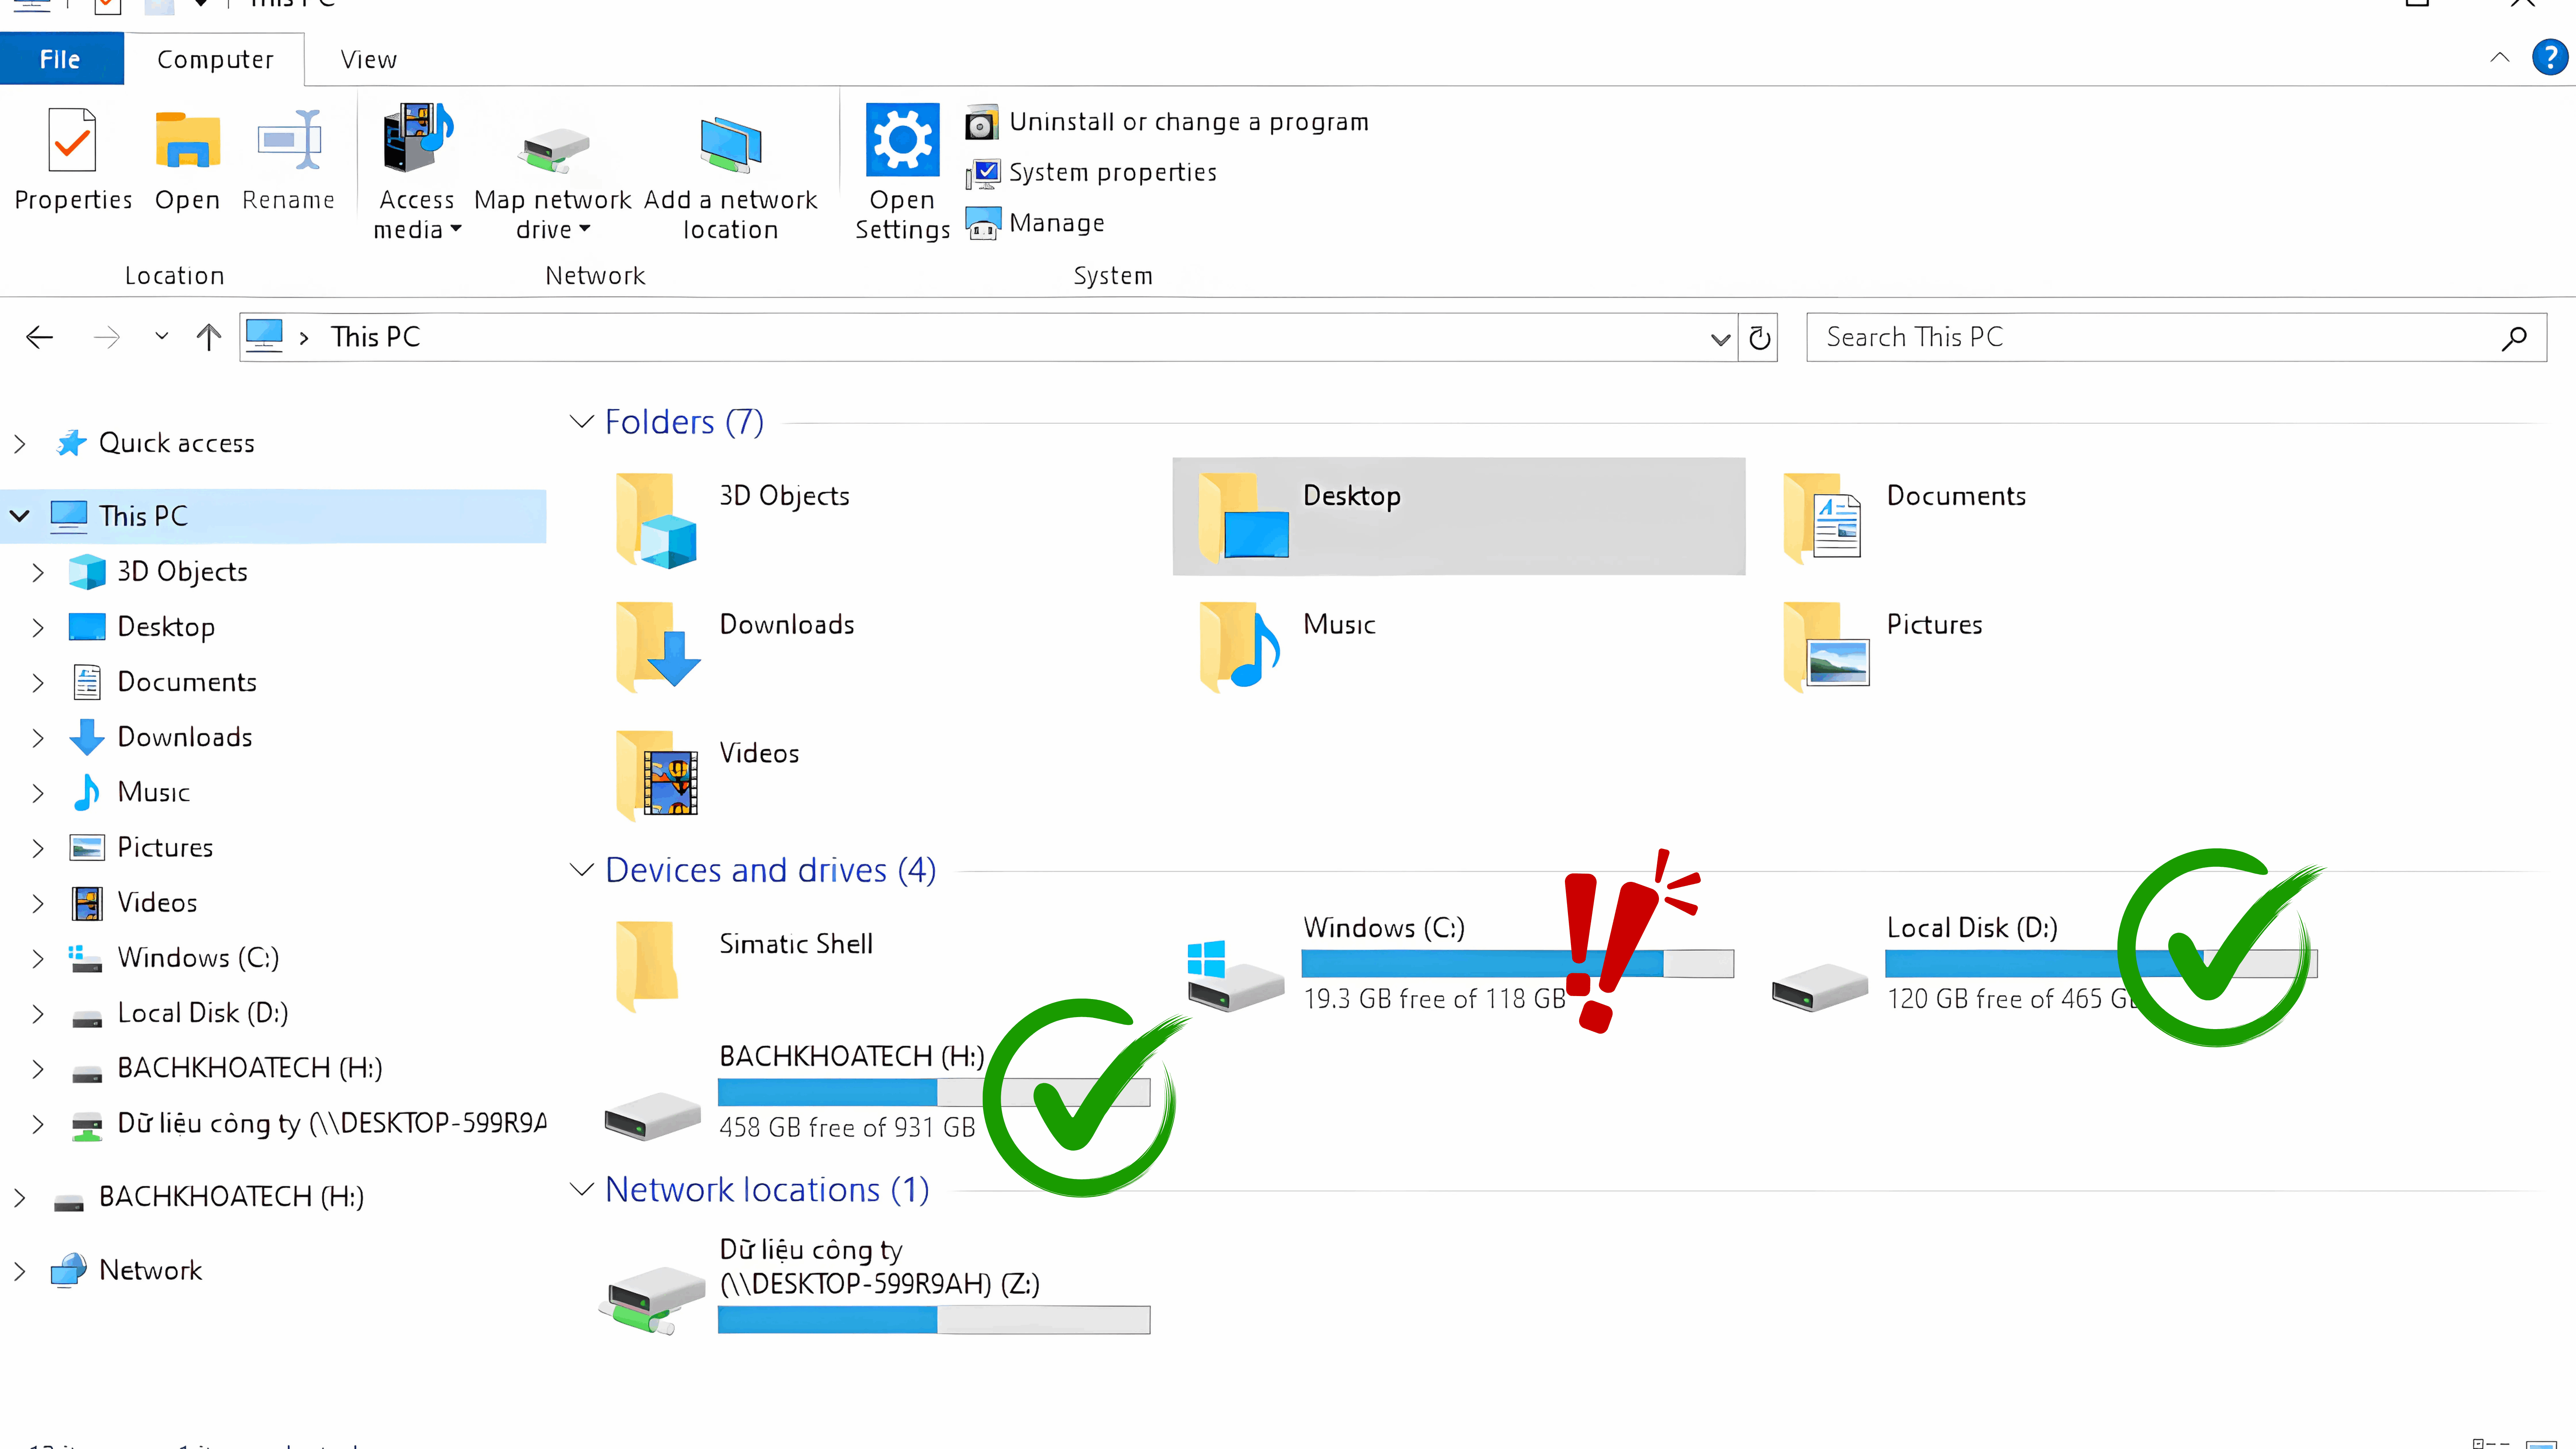Click the Search This PC field
Viewport: 2576px width, 1449px height.
[2176, 337]
